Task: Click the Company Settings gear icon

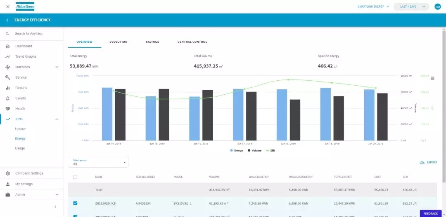Action: [x=8, y=173]
